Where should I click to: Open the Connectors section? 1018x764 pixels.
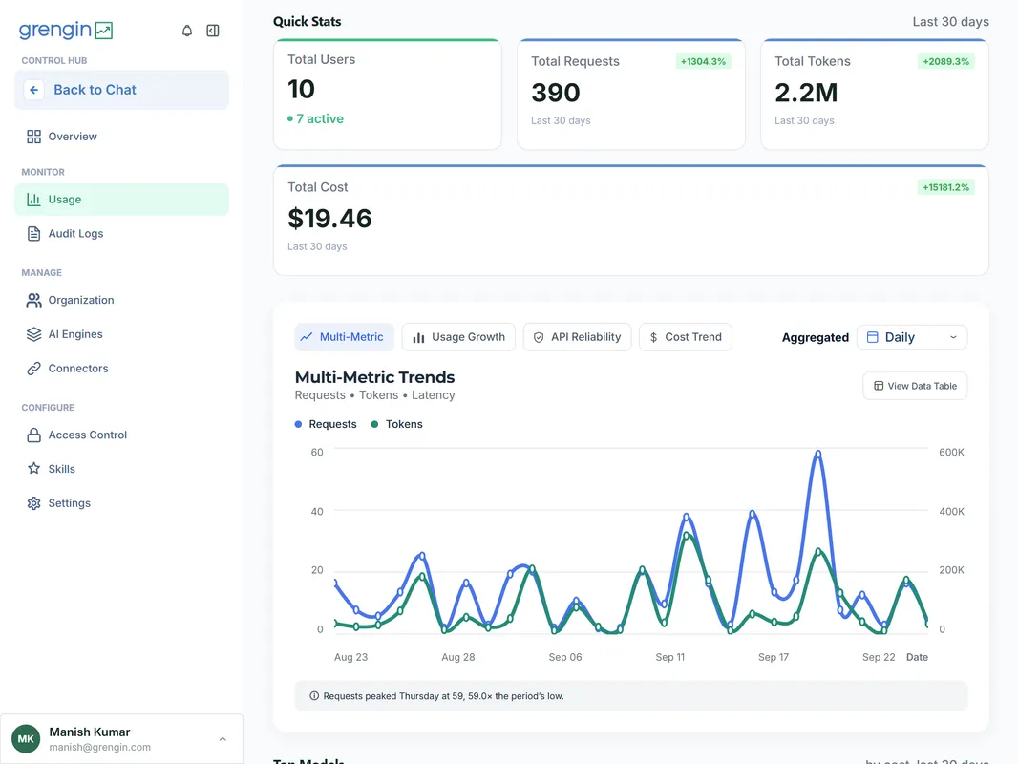point(121,368)
